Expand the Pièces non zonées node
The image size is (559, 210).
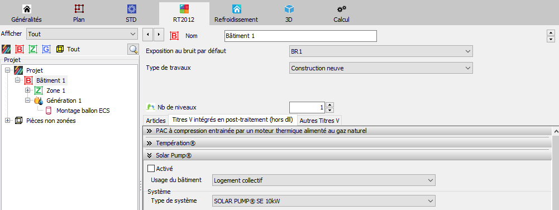(8, 121)
